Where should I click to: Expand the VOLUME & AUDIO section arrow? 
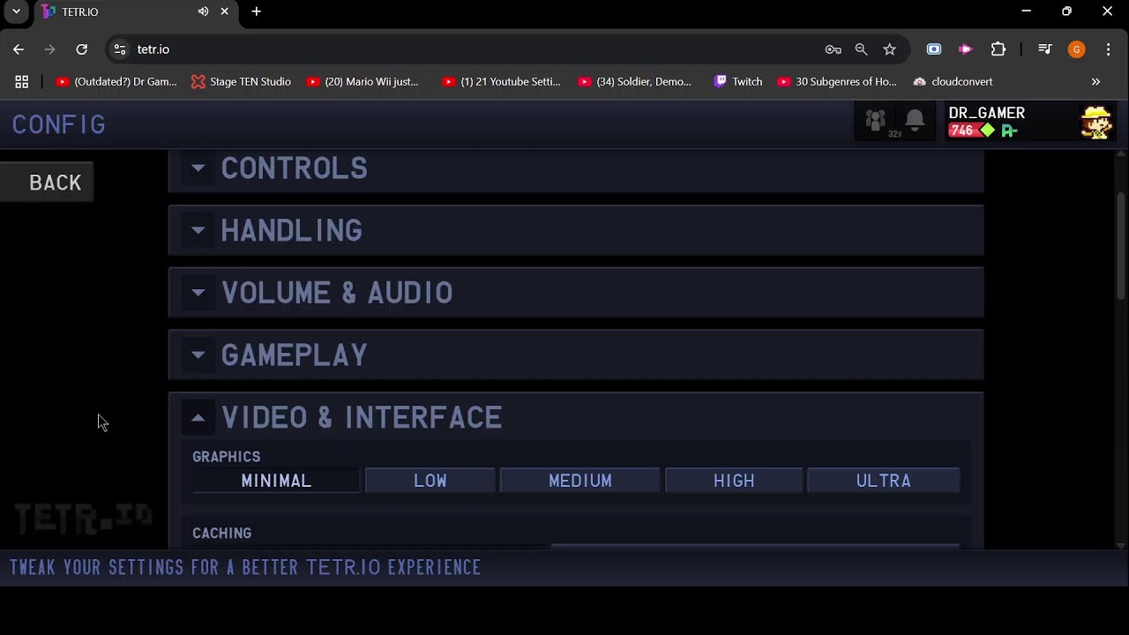198,293
